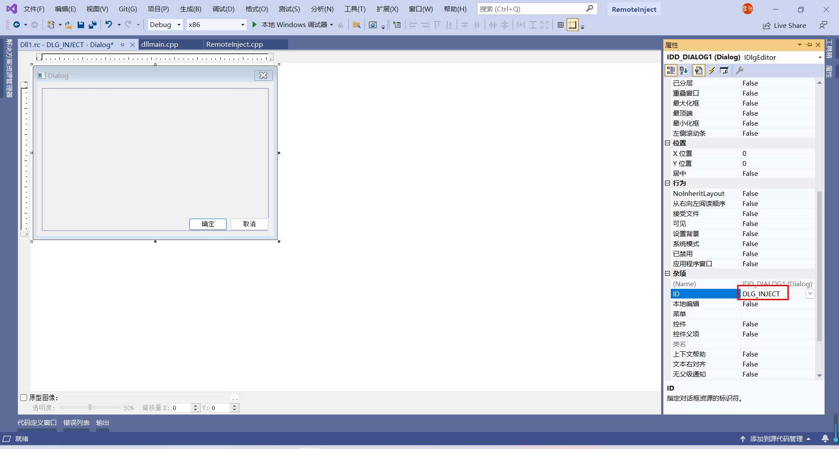This screenshot has width=839, height=449.
Task: Click the save all icon
Action: pos(93,25)
